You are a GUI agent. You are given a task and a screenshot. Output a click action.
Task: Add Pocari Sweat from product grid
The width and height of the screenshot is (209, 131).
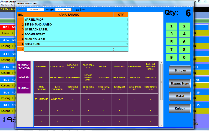[57, 77]
